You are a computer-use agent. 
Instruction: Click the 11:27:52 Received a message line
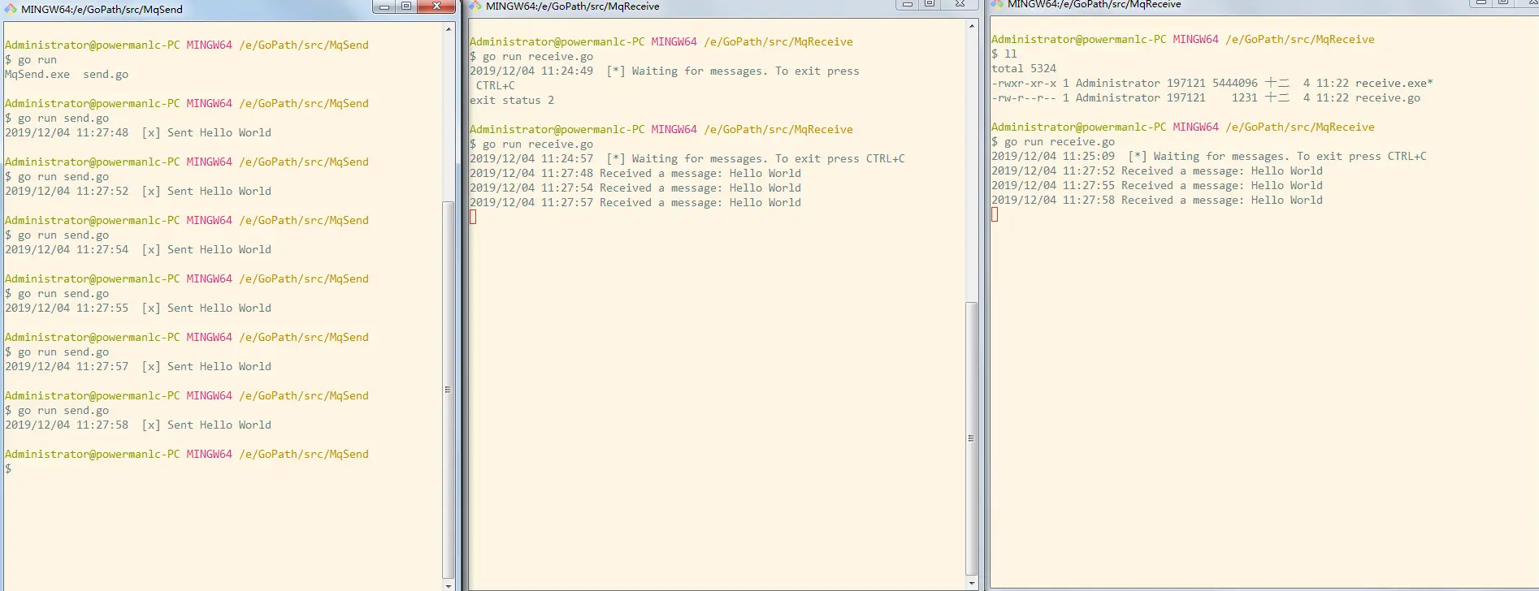tap(1157, 171)
